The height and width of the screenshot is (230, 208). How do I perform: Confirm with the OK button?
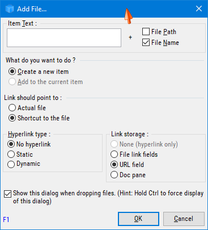pos(138,219)
